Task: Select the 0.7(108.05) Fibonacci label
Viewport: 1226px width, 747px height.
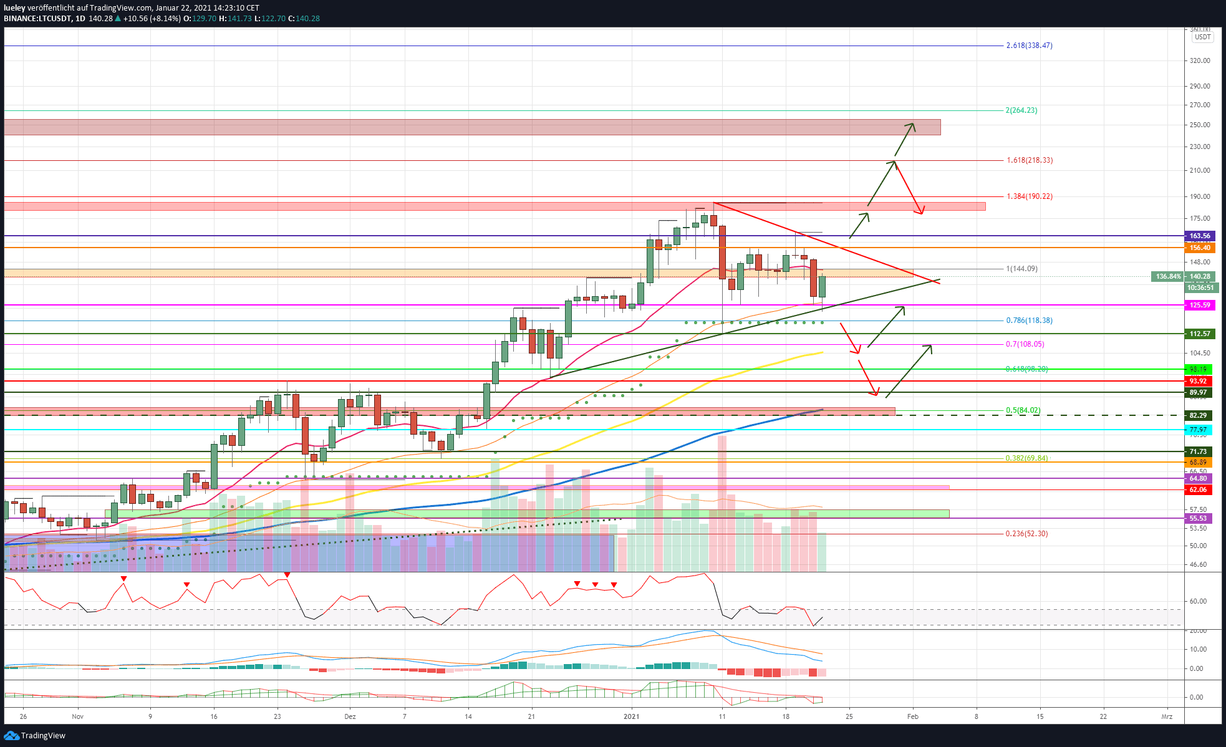Action: [1025, 344]
